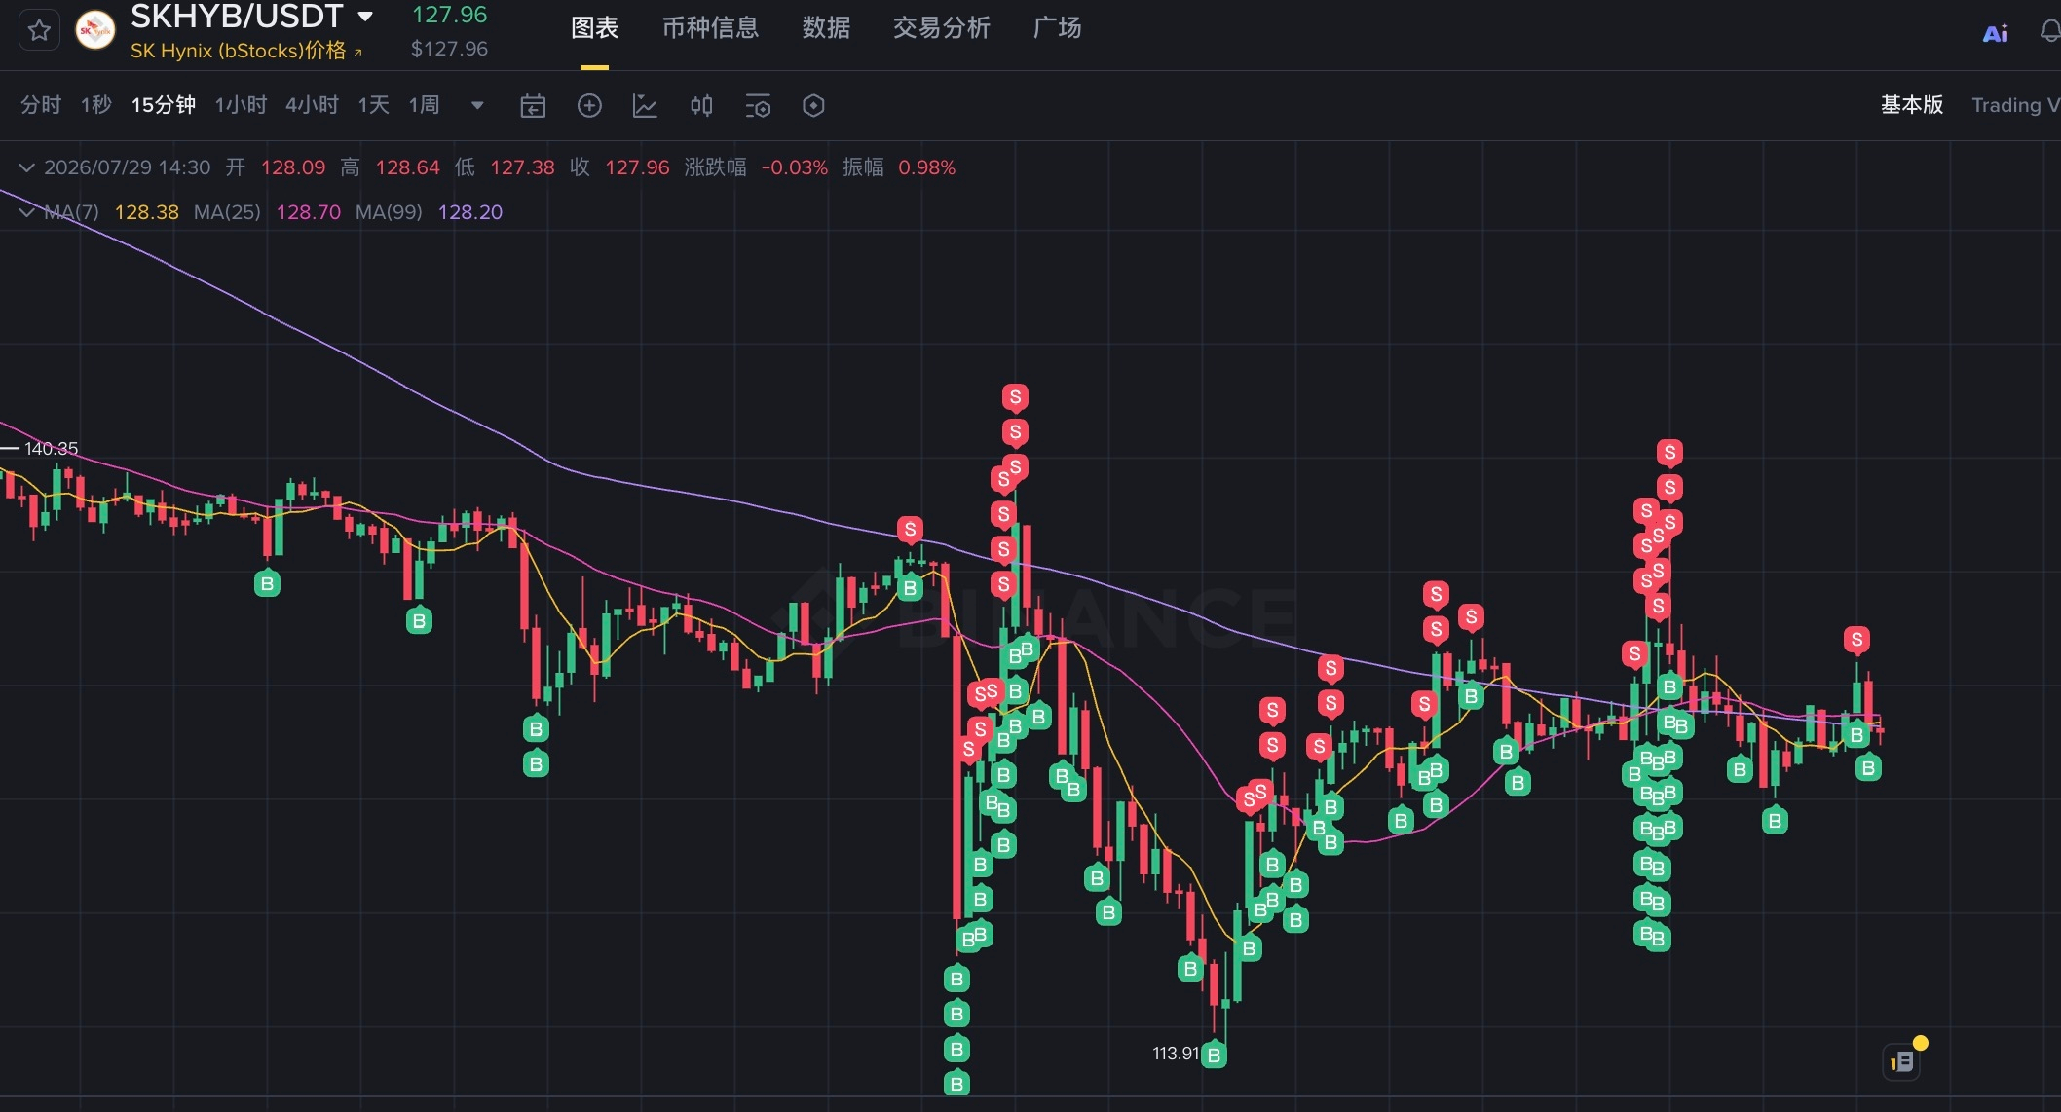Switch to the 币种信息 tab

tap(710, 28)
